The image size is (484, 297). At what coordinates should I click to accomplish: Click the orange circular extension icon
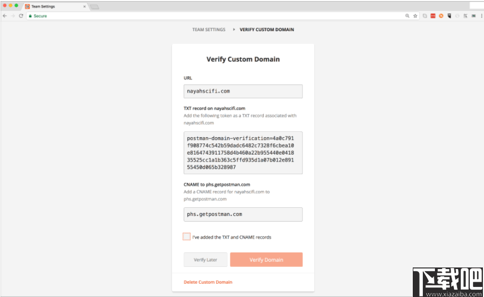pyautogui.click(x=441, y=16)
